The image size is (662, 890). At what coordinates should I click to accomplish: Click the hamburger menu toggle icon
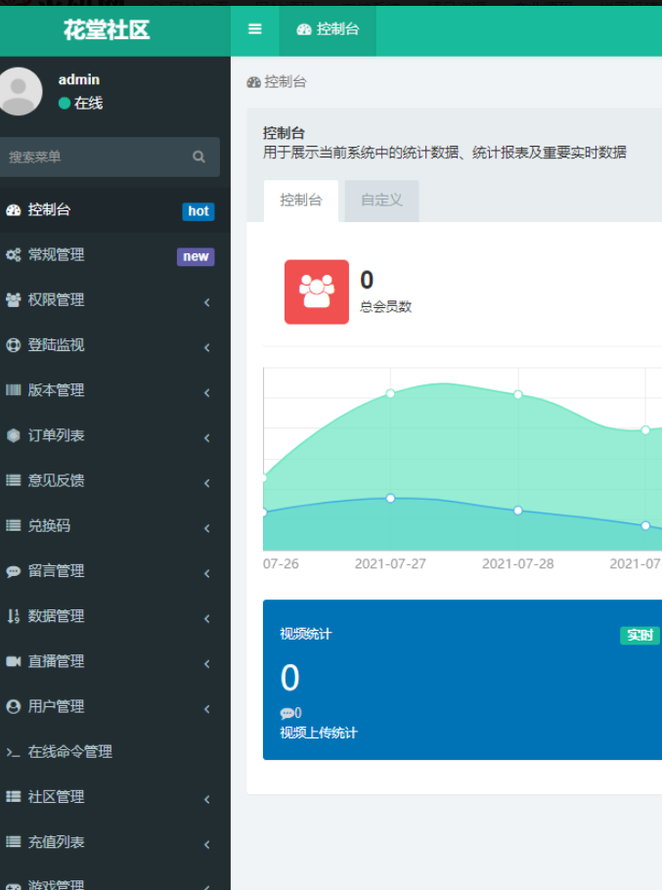(x=255, y=29)
